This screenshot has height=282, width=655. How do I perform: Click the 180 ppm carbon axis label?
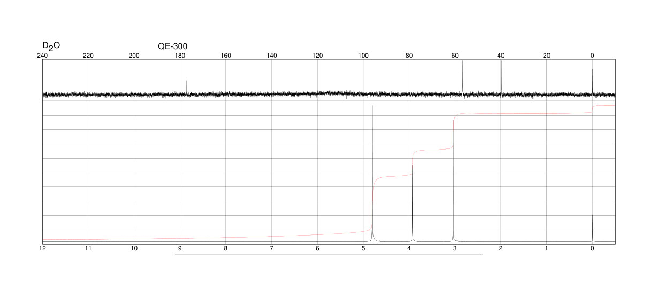(x=180, y=56)
